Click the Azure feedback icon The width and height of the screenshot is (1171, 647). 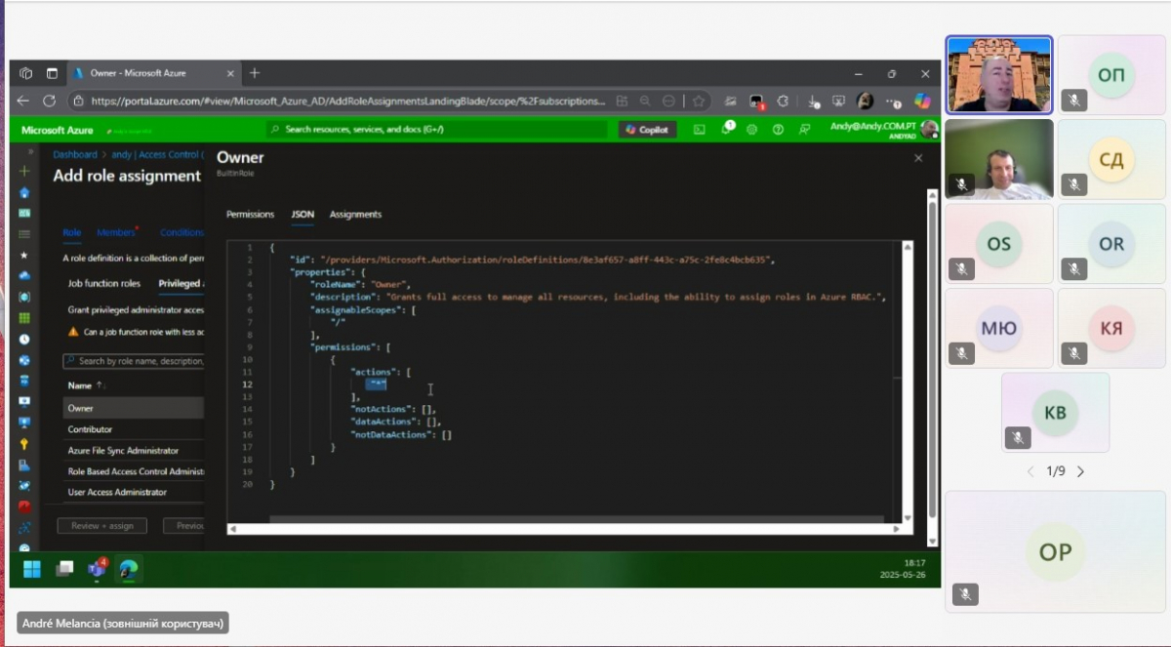click(804, 130)
